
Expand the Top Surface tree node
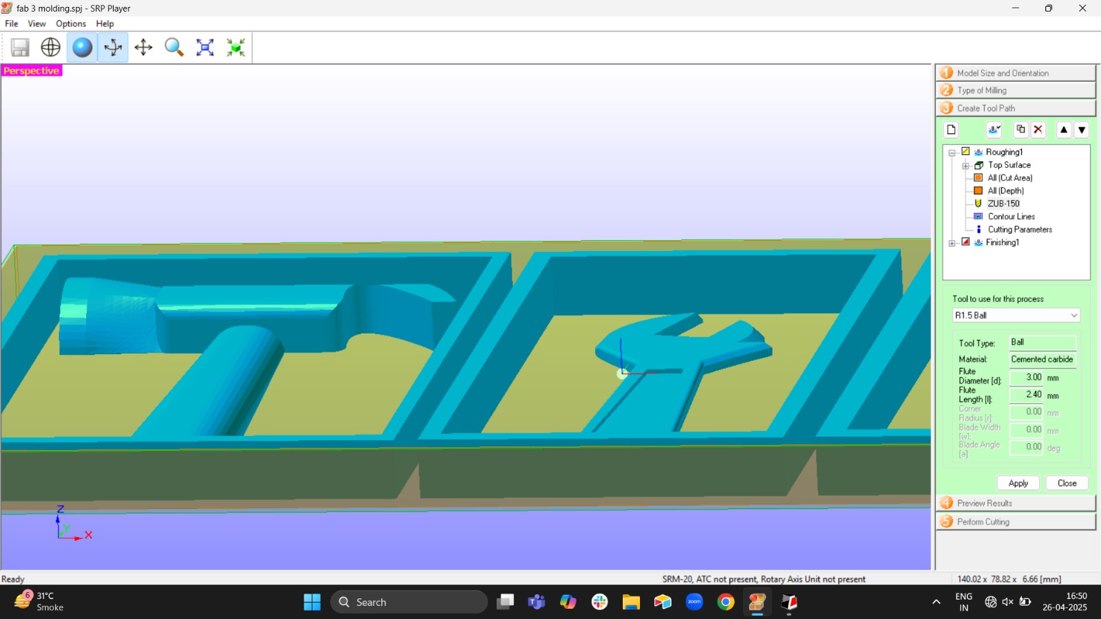tap(965, 166)
